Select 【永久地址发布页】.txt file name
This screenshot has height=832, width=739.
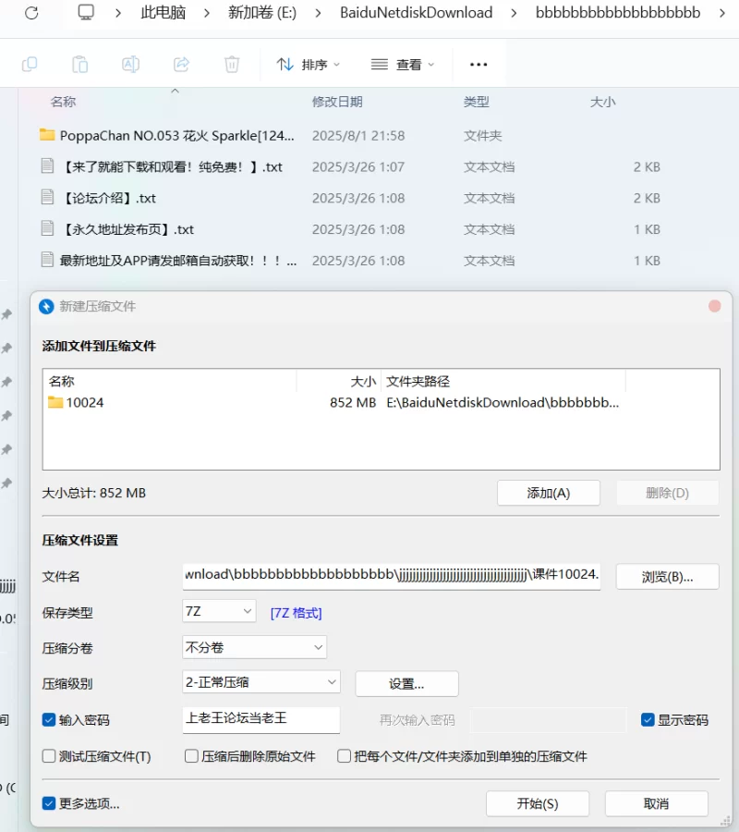coord(127,229)
